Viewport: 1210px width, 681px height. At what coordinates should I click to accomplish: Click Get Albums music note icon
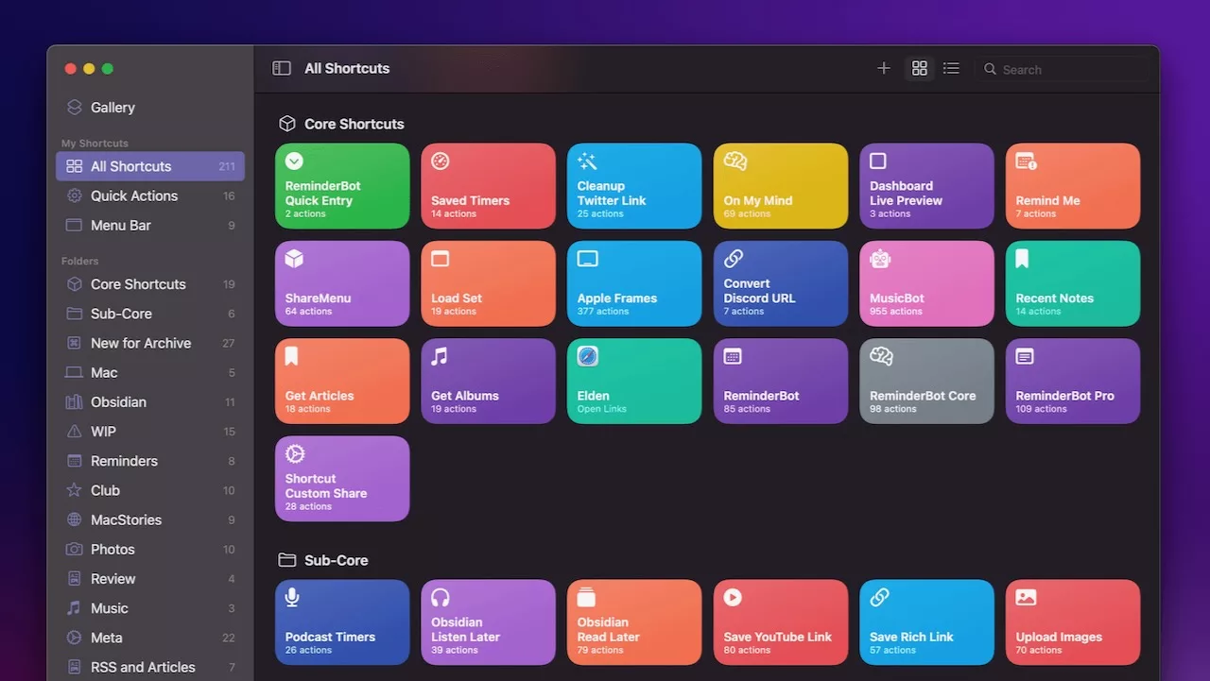(440, 356)
